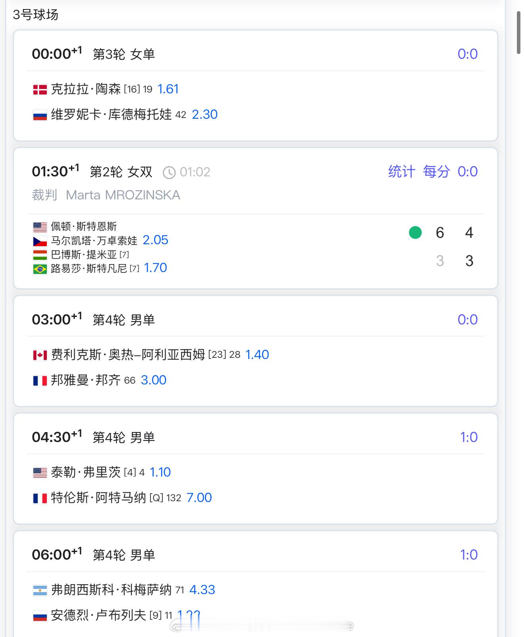Image resolution: width=524 pixels, height=637 pixels.
Task: Select odds 2.30 for 库德梅托娃
Action: tap(204, 114)
